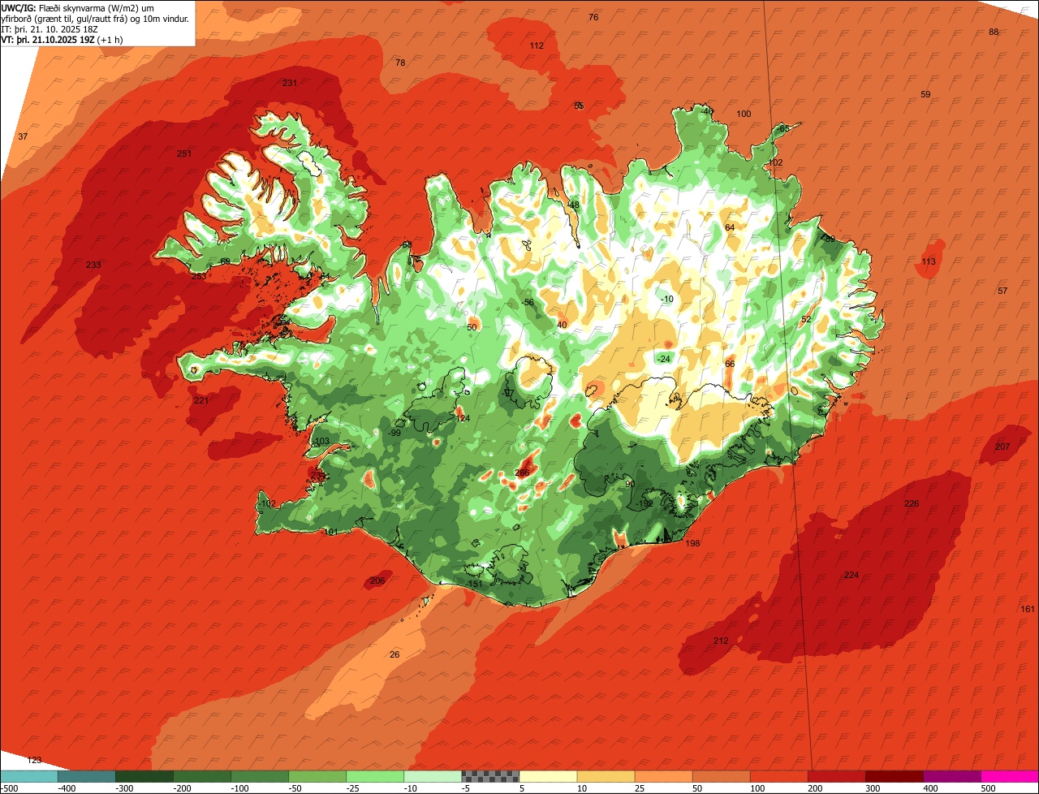Image resolution: width=1039 pixels, height=794 pixels.
Task: Click the red-orange 100 to 200 legend swatch
Action: click(779, 776)
